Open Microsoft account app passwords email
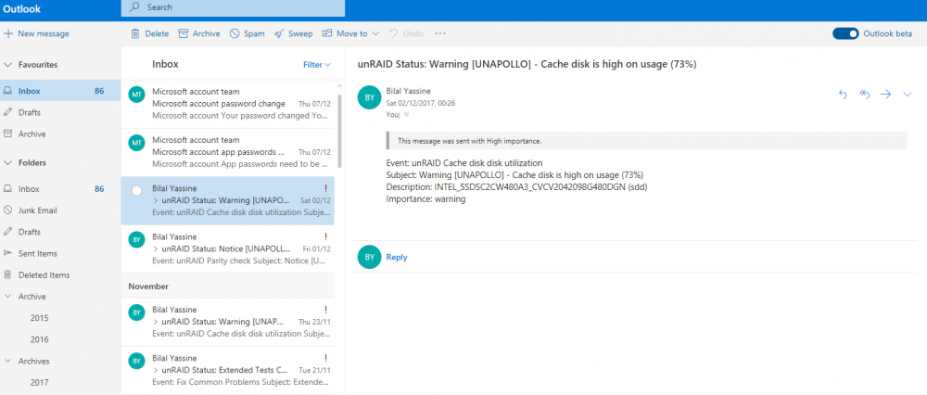The width and height of the screenshot is (927, 395). [228, 152]
